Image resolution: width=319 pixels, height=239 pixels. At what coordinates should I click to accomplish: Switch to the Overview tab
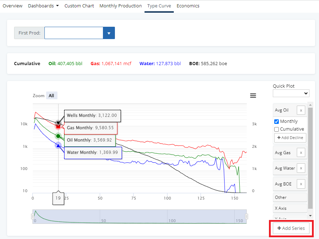click(12, 6)
